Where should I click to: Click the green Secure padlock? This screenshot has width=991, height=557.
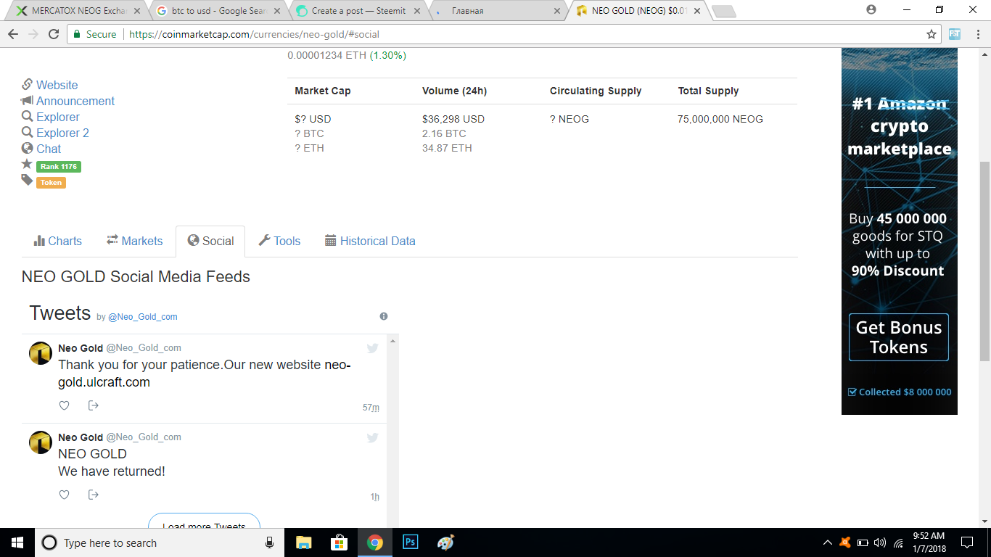77,34
